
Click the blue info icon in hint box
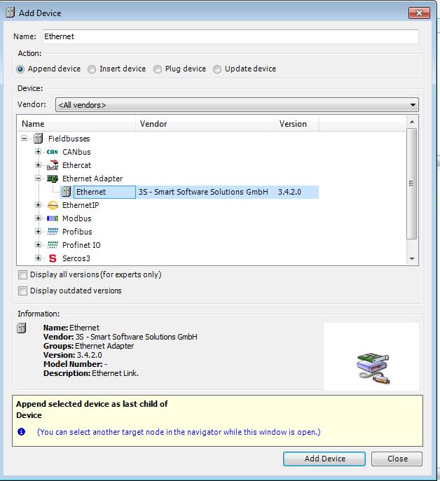21,431
